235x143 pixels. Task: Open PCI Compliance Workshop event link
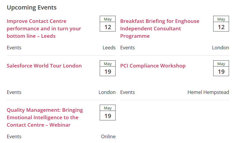pyautogui.click(x=153, y=66)
